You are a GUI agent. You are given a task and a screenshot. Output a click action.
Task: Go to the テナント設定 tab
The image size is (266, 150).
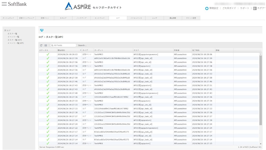pyautogui.click(x=191, y=18)
